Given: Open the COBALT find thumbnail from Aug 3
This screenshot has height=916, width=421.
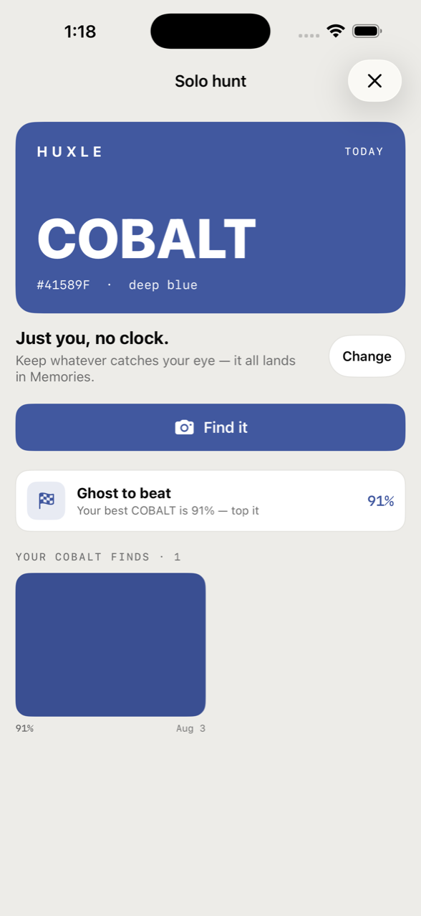Looking at the screenshot, I should click(x=110, y=644).
